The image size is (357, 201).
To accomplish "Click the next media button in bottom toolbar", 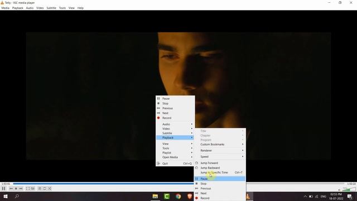I will tap(21, 189).
